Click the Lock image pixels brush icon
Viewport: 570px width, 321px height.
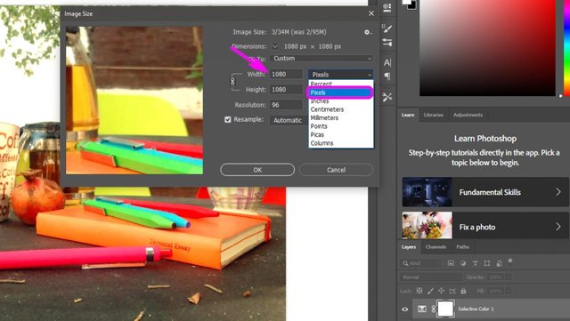430,291
